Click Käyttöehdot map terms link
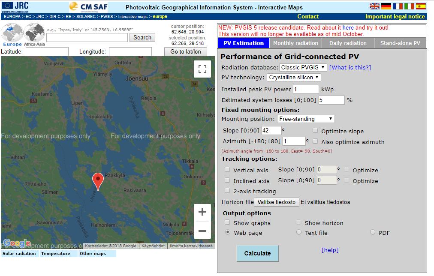This screenshot has width=434, height=276. click(x=153, y=246)
